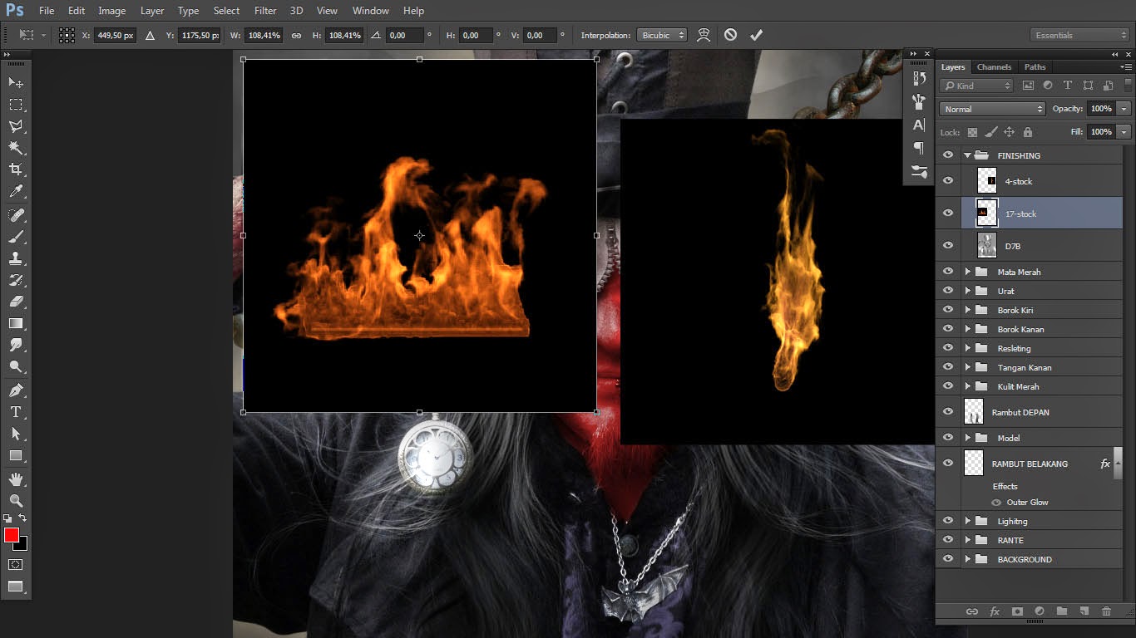Viewport: 1136px width, 638px height.
Task: Select the Polygonal Lasso tool
Action: point(16,126)
